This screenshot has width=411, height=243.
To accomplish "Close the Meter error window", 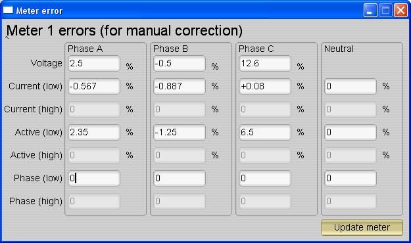I will click(x=400, y=11).
